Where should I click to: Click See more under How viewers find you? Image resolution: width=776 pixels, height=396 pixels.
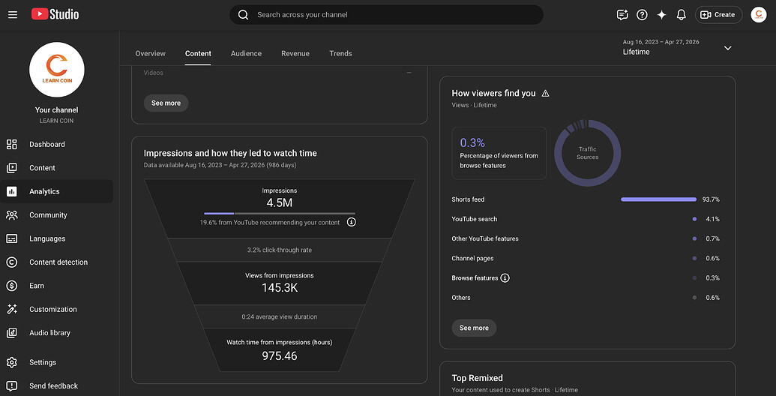474,328
